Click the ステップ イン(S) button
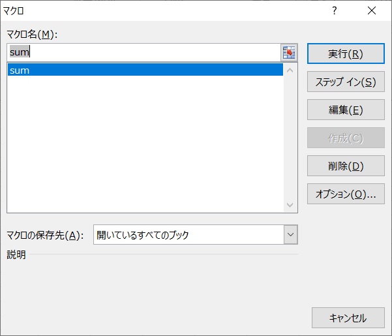This screenshot has height=336, width=392. pos(346,82)
